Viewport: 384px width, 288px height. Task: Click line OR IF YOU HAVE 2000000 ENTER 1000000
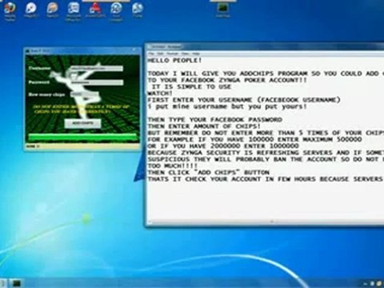click(x=223, y=146)
